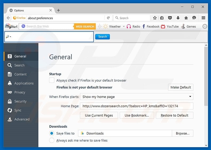This screenshot has height=150, width=211.
Task: Click the Firefox back arrow button
Action: coord(8,18)
